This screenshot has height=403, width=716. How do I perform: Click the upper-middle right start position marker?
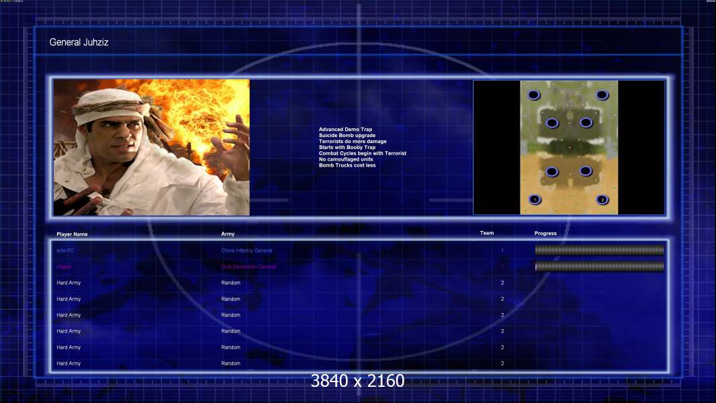point(586,122)
